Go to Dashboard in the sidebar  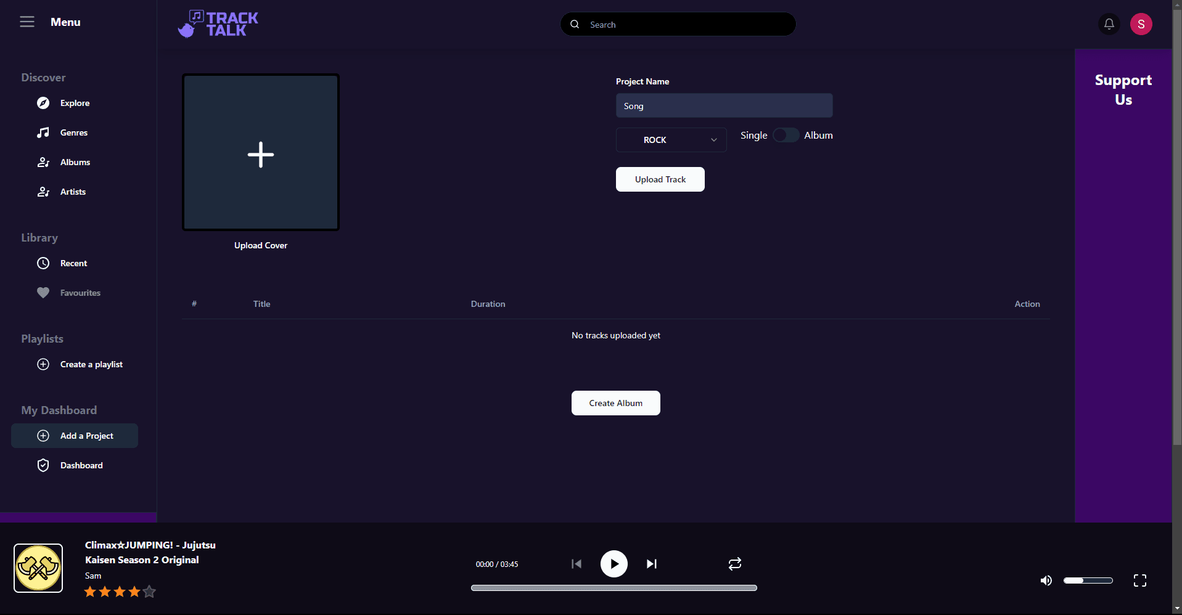74,465
